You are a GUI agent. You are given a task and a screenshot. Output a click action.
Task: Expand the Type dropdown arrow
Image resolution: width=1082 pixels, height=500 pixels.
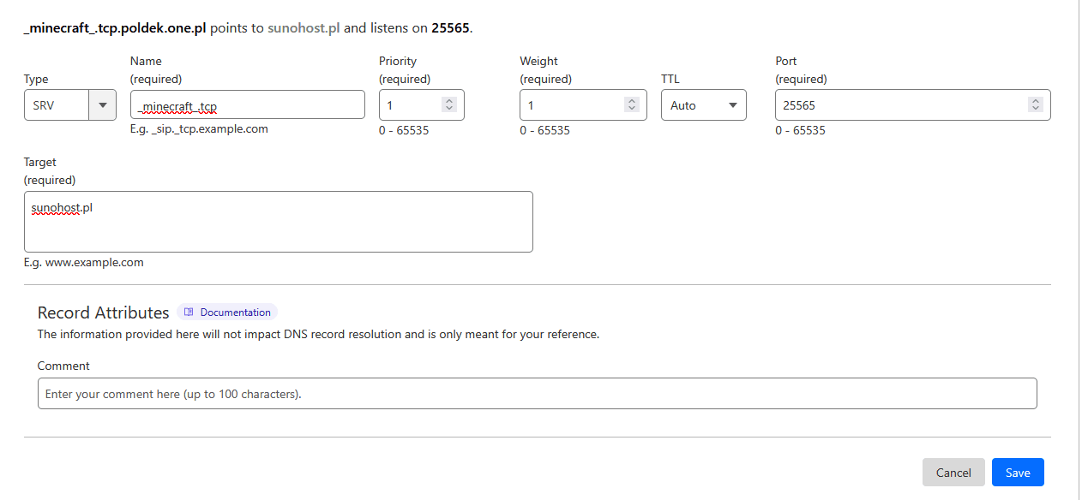coord(102,105)
